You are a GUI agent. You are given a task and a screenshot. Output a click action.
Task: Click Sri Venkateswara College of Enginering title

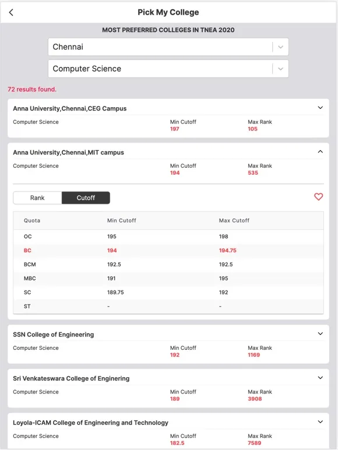point(71,378)
